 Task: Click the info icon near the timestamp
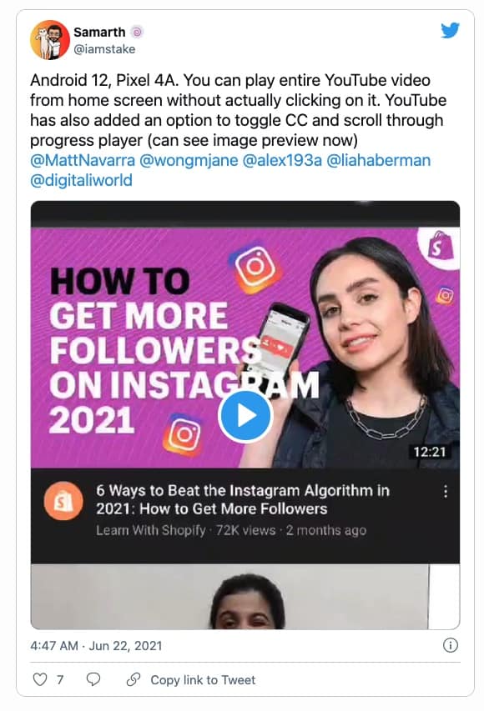pos(449,644)
